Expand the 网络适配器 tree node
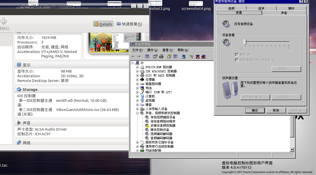Viewport: 316px width, 175px height. tap(137, 151)
